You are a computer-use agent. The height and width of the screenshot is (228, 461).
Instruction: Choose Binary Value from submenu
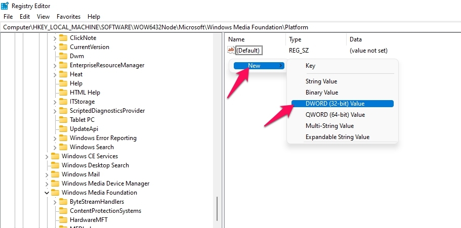coord(322,93)
